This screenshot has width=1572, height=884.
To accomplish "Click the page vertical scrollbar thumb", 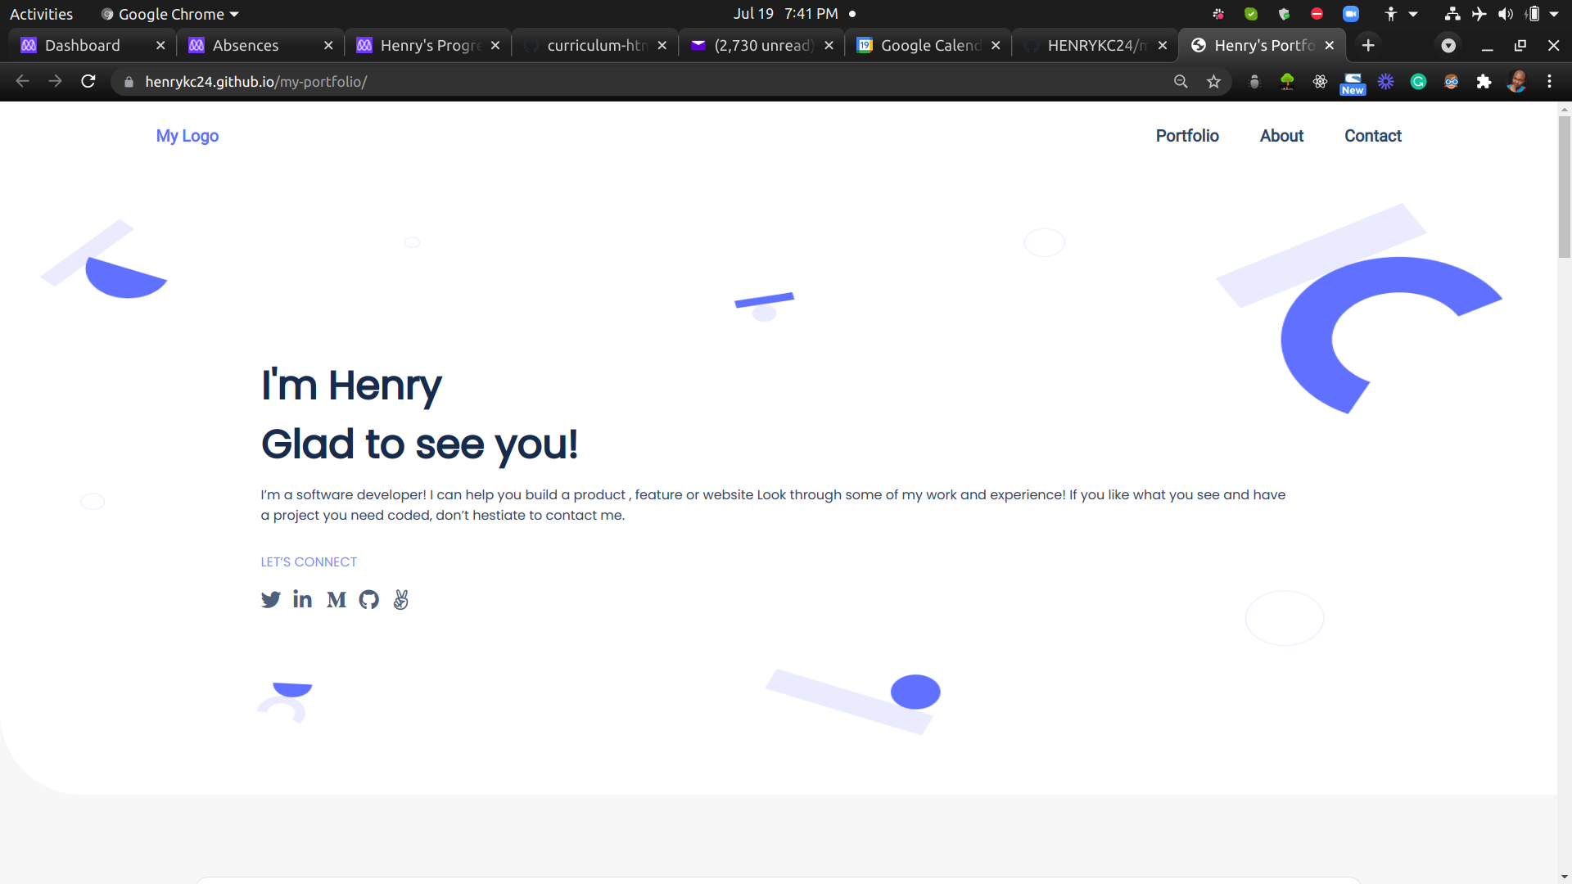I will (1564, 188).
